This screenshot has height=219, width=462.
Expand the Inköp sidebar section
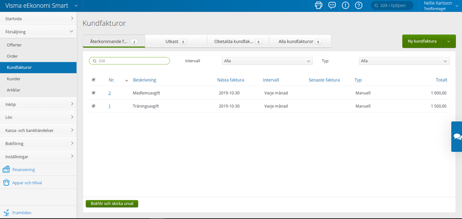[x=38, y=104]
